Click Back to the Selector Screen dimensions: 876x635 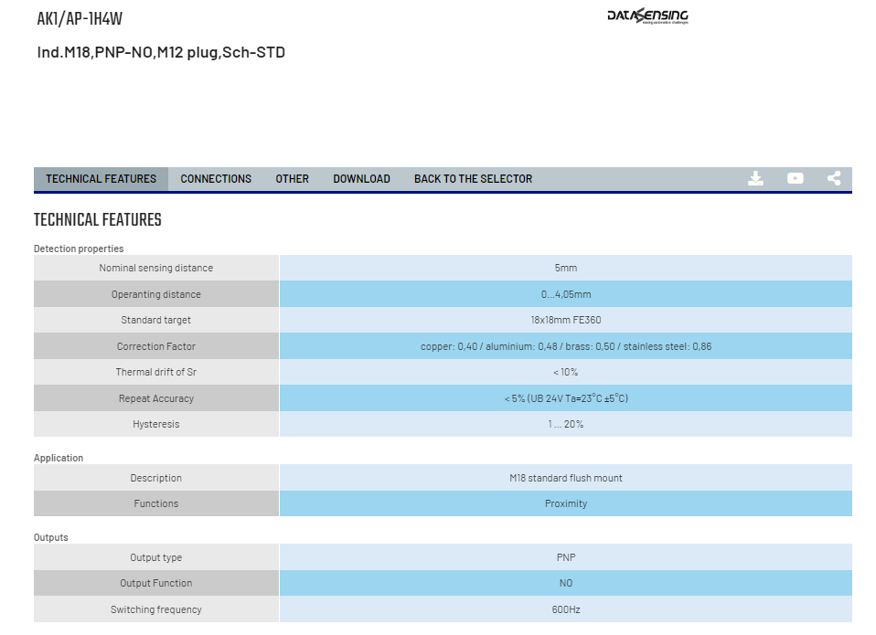[473, 179]
